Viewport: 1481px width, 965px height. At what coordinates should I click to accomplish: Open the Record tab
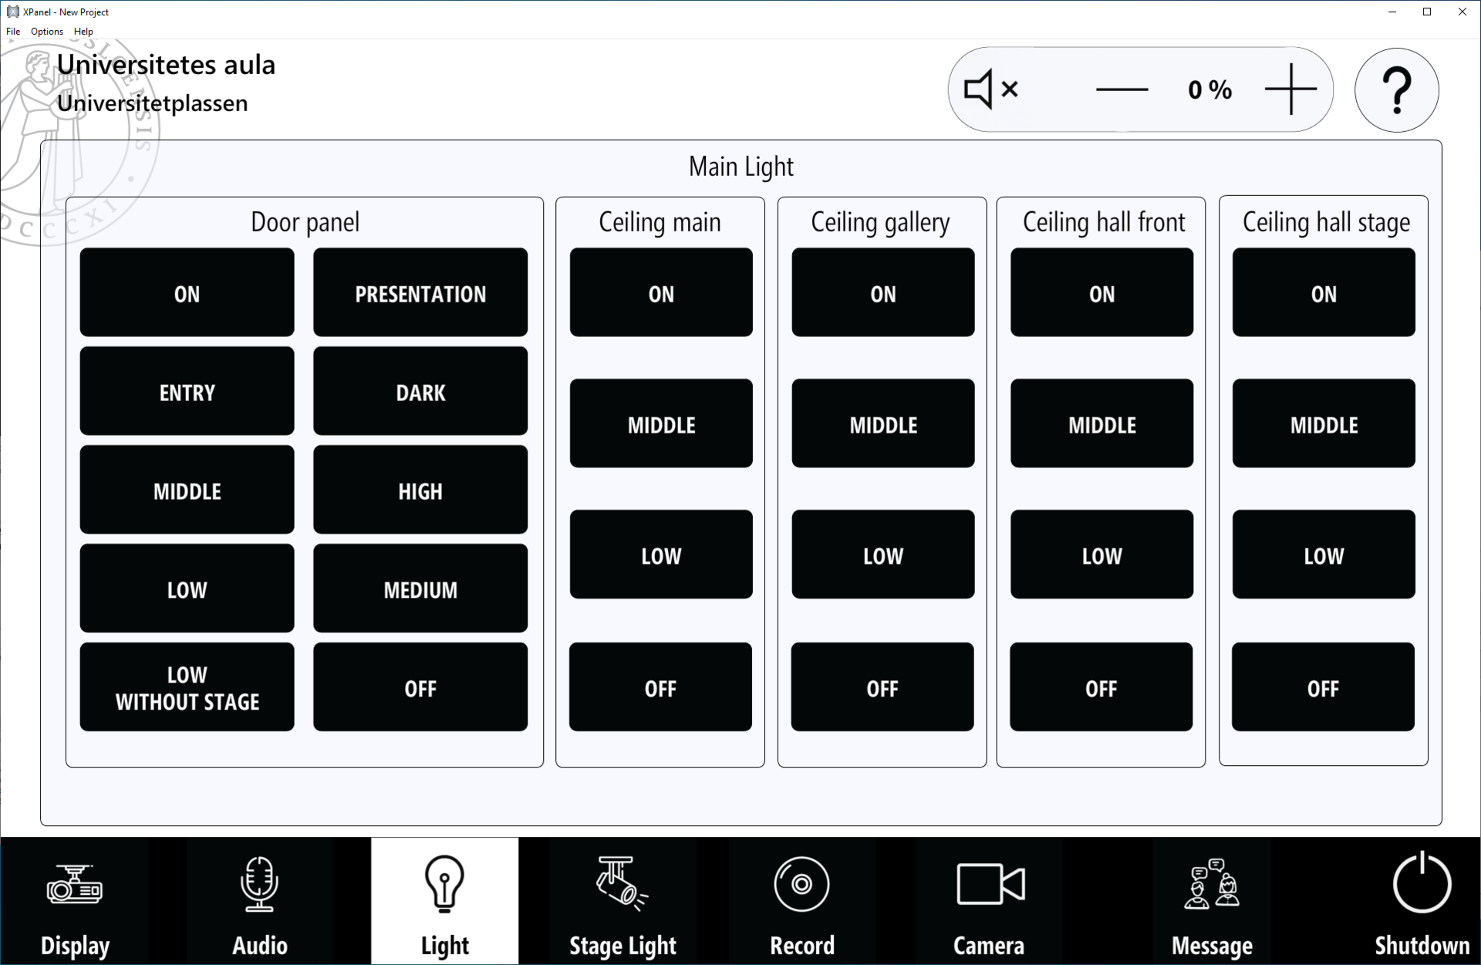tap(802, 901)
